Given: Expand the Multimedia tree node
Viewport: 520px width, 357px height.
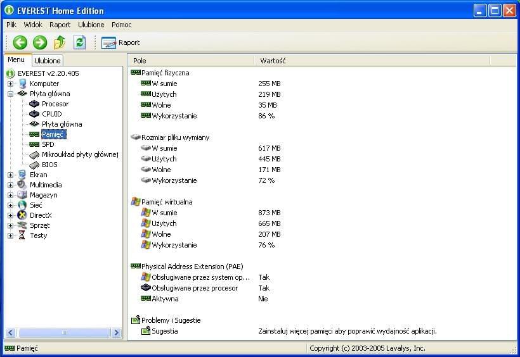Looking at the screenshot, I should click(11, 185).
